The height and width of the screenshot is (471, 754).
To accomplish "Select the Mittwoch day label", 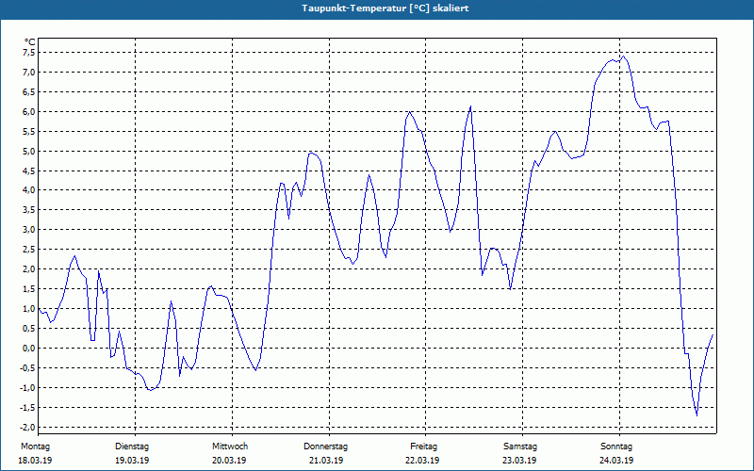I will [x=230, y=447].
